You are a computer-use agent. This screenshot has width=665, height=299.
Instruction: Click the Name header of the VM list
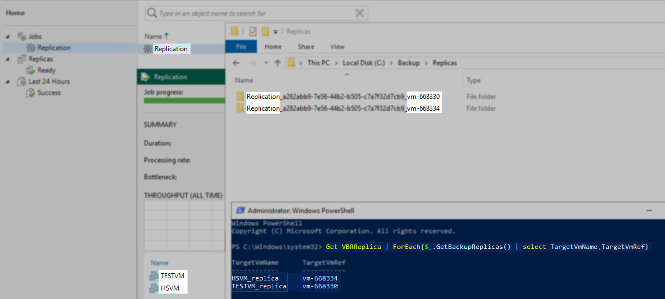click(160, 263)
